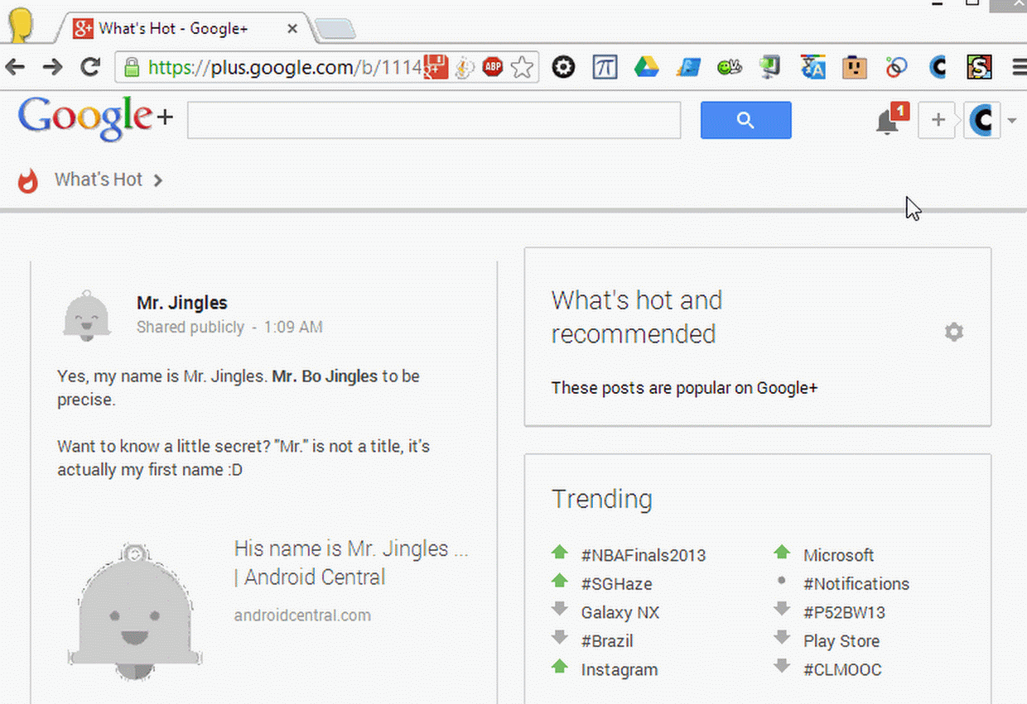
Task: Bookmark the page with star icon
Action: 522,67
